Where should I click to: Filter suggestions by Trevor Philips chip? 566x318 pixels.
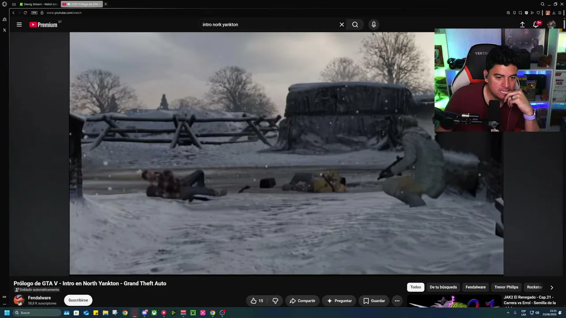pyautogui.click(x=506, y=287)
